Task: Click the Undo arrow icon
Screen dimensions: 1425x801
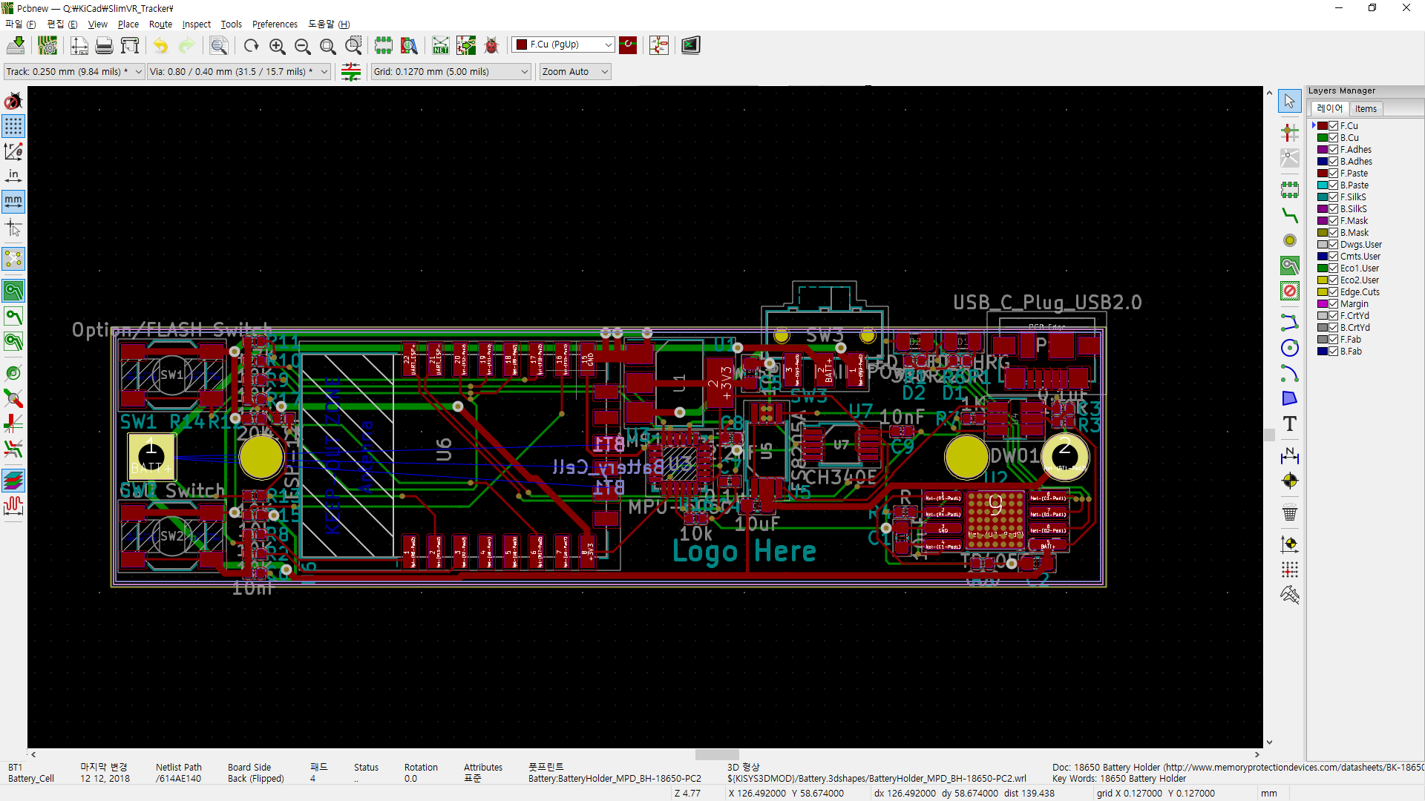Action: point(160,45)
